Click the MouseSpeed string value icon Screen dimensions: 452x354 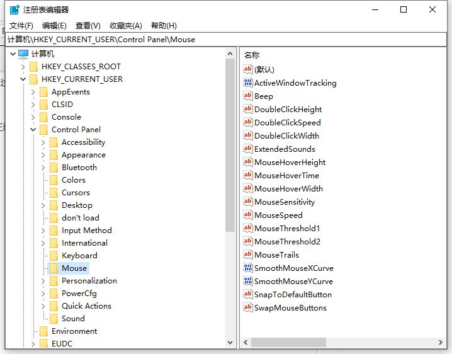[248, 215]
